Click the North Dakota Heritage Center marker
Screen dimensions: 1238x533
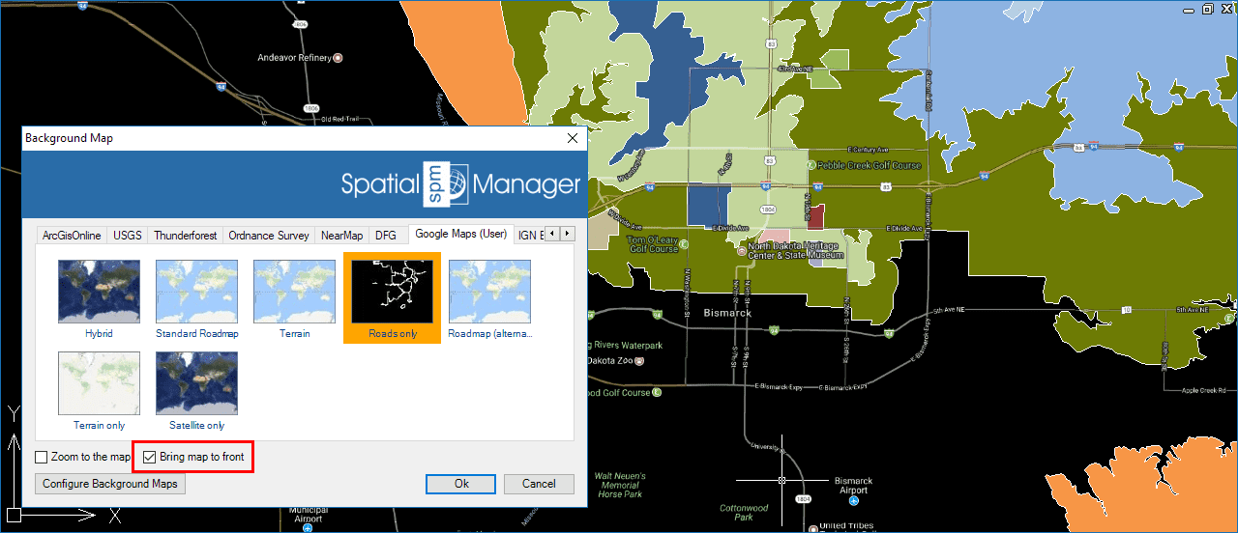tap(742, 249)
